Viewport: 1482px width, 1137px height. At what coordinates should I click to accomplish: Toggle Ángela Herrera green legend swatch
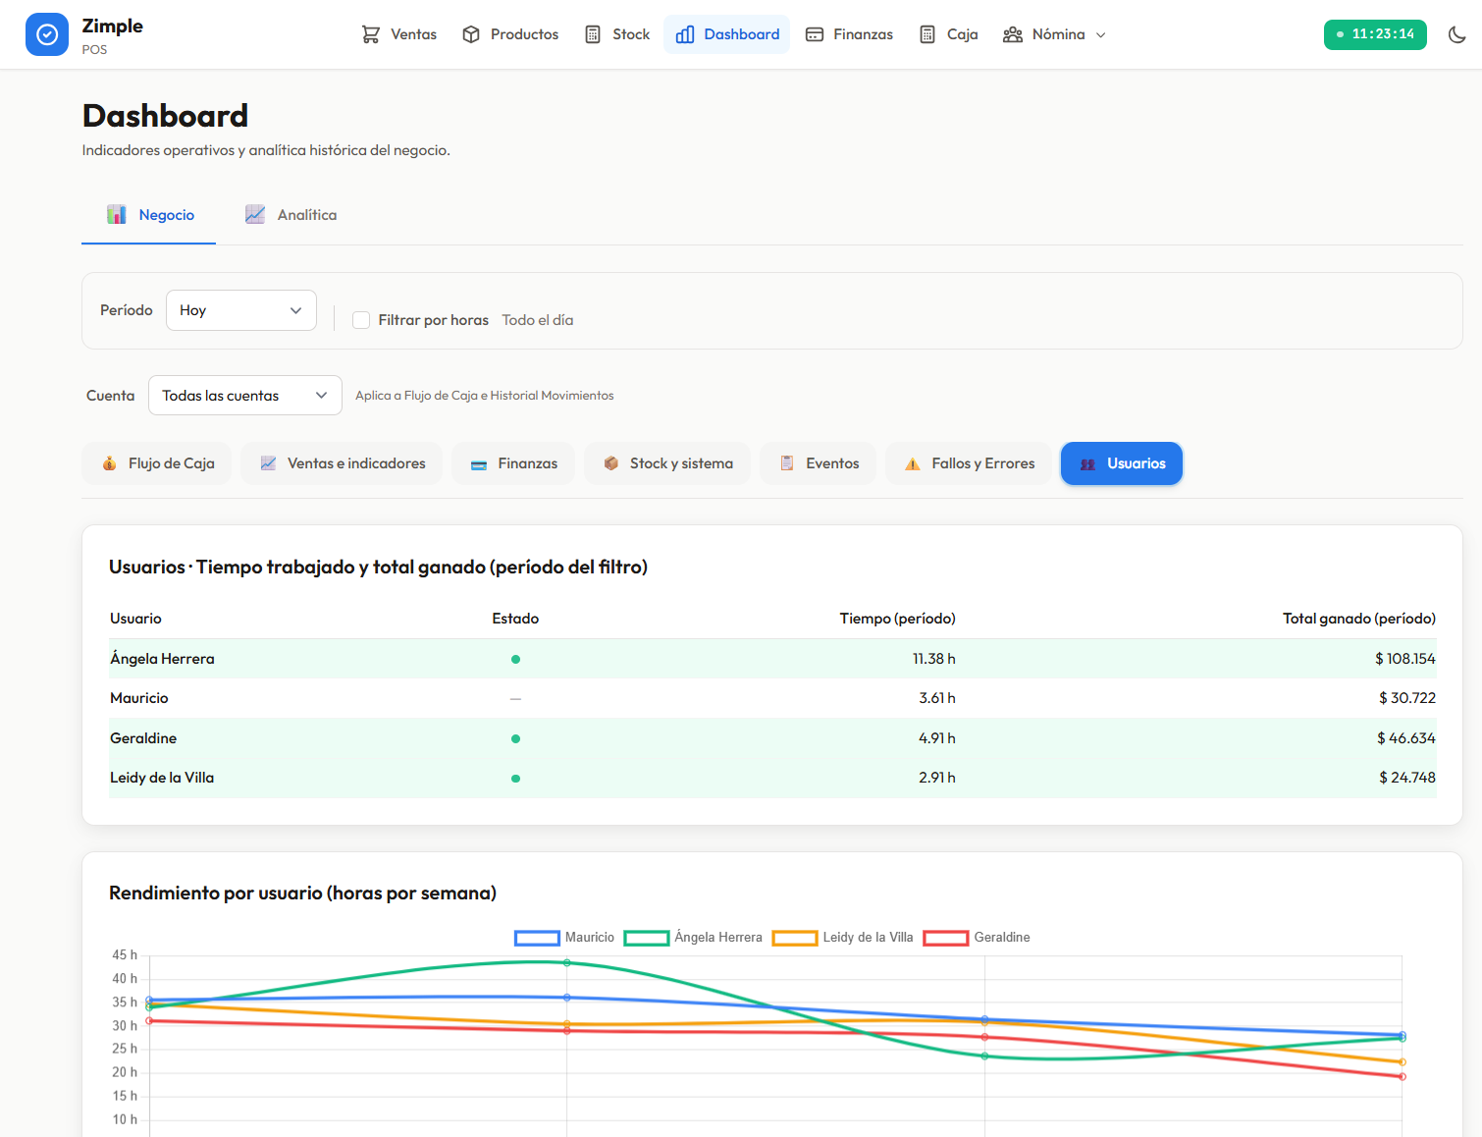[647, 938]
